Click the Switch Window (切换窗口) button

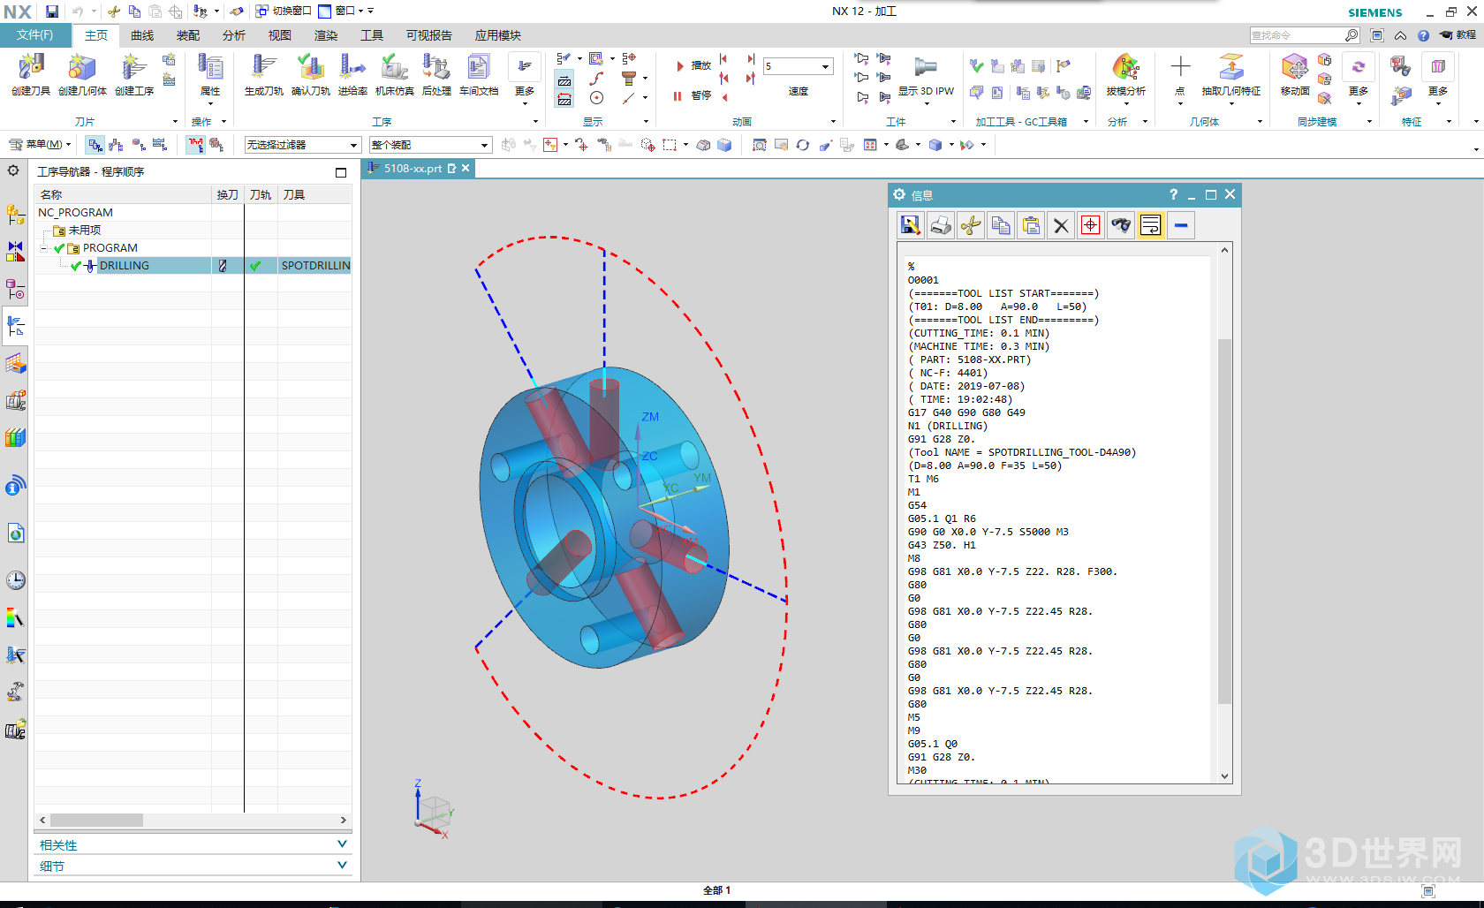(x=284, y=11)
